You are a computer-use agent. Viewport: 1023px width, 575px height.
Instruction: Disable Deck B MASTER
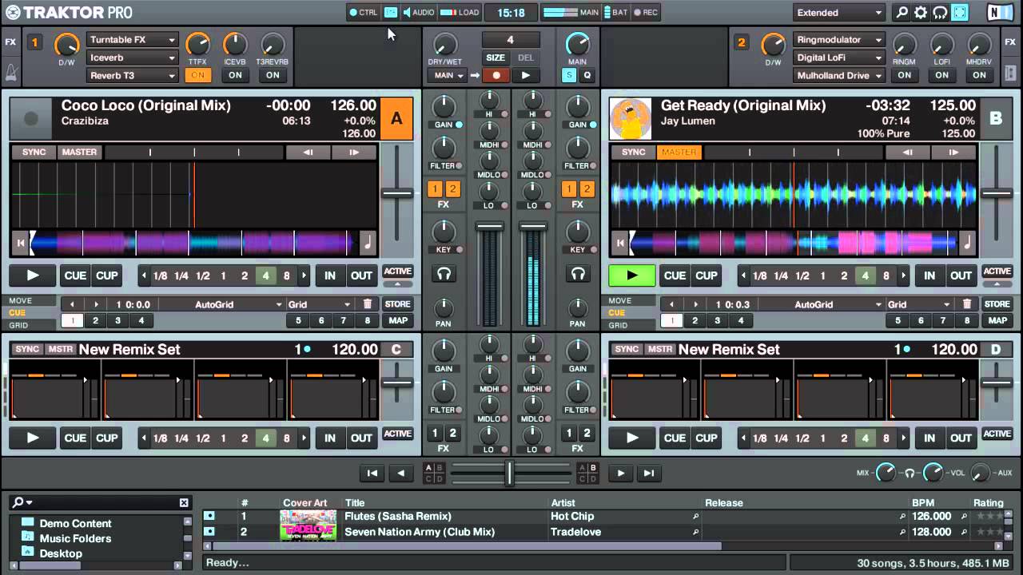click(x=679, y=152)
